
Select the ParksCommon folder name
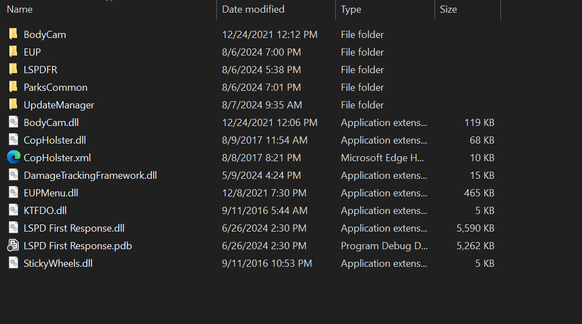56,87
